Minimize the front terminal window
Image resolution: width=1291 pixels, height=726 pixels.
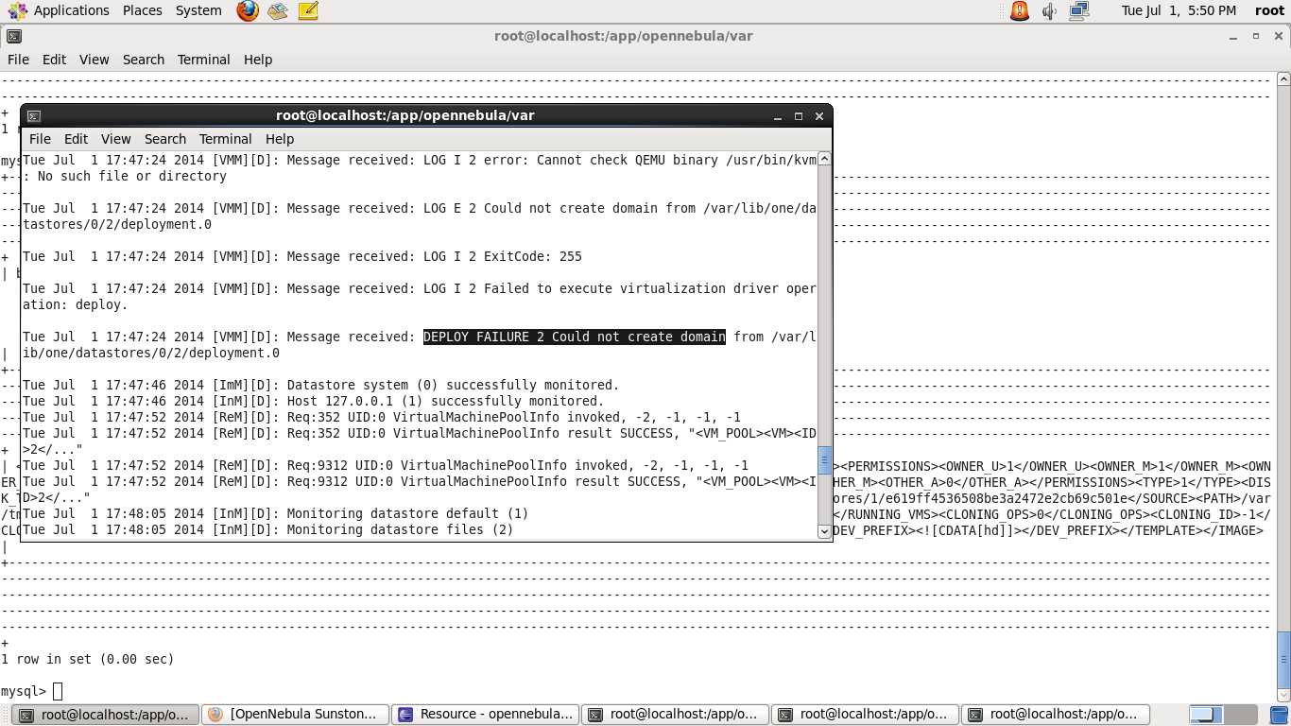[778, 116]
